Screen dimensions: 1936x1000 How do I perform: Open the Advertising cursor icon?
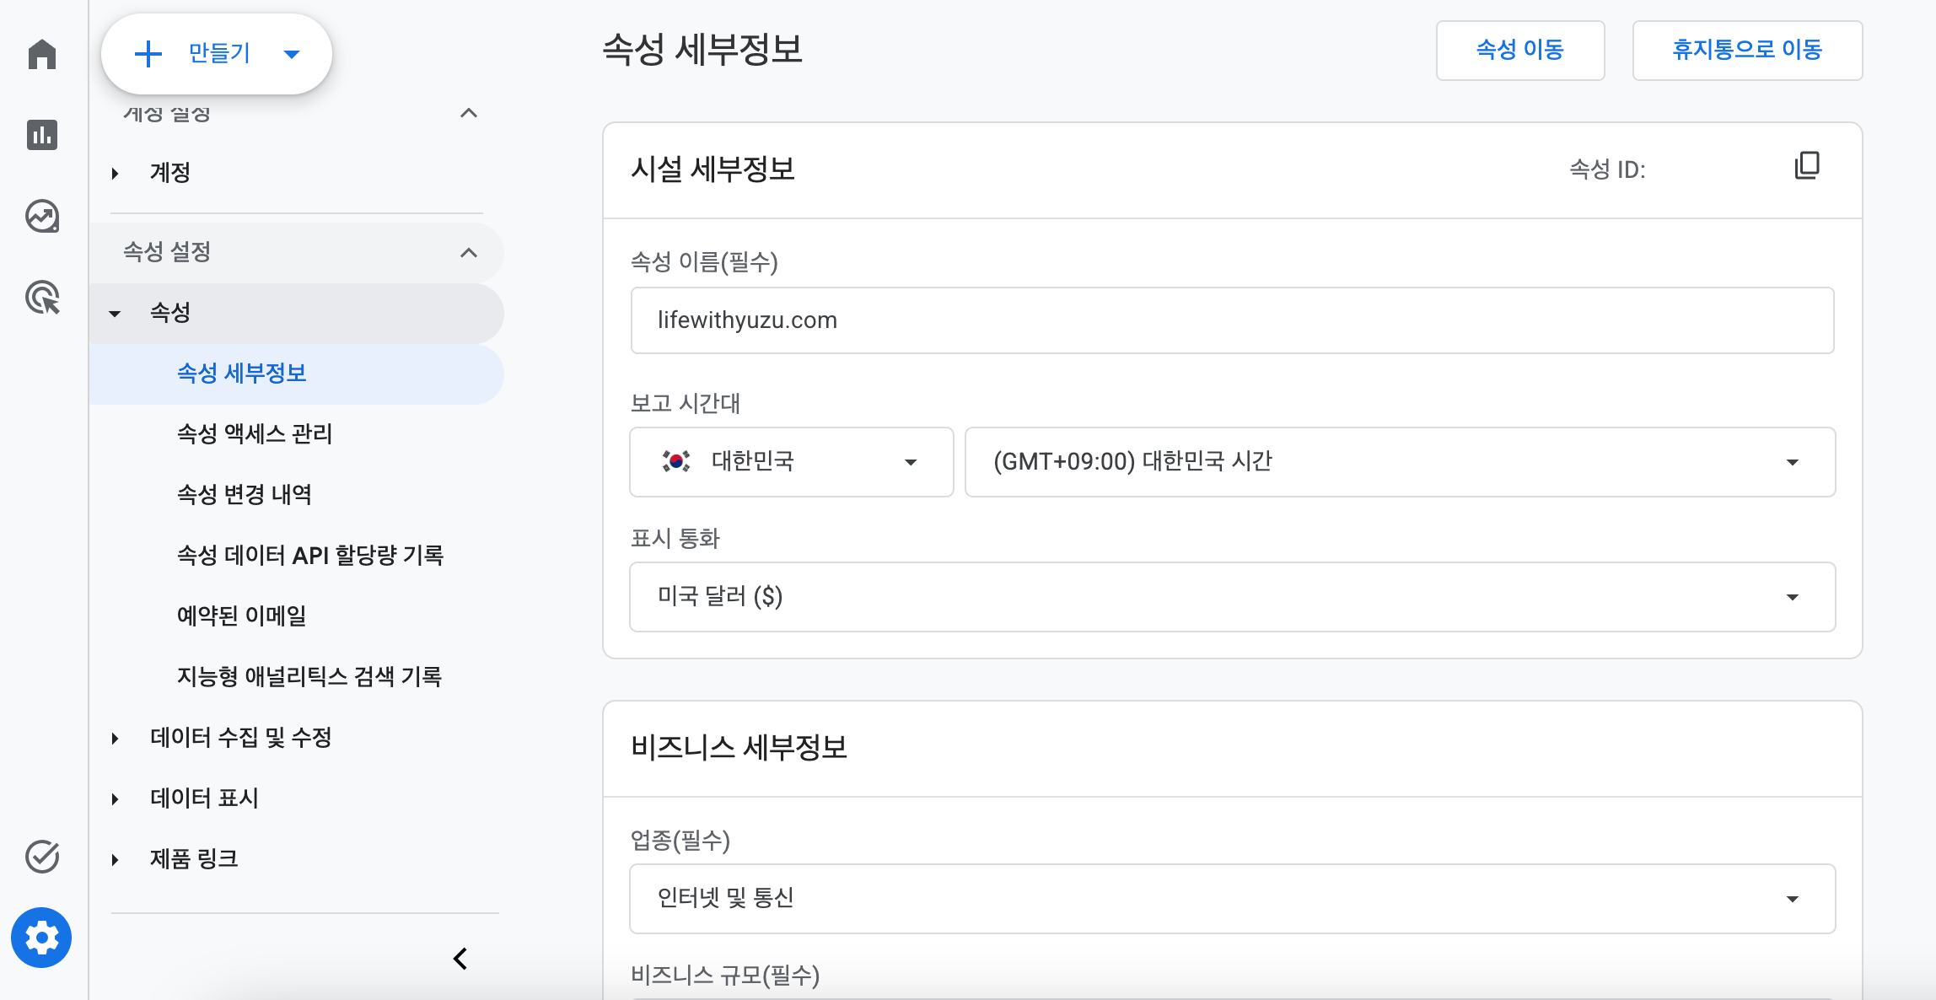[42, 298]
